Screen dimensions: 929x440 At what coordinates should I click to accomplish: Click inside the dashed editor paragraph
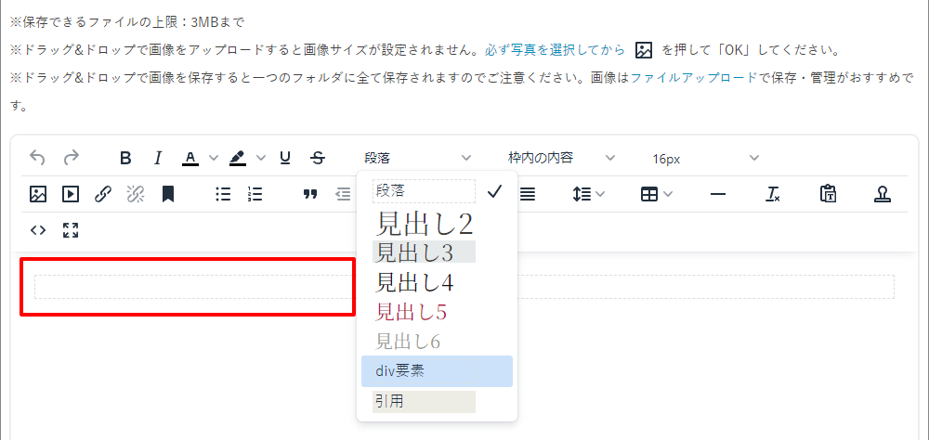click(x=464, y=287)
